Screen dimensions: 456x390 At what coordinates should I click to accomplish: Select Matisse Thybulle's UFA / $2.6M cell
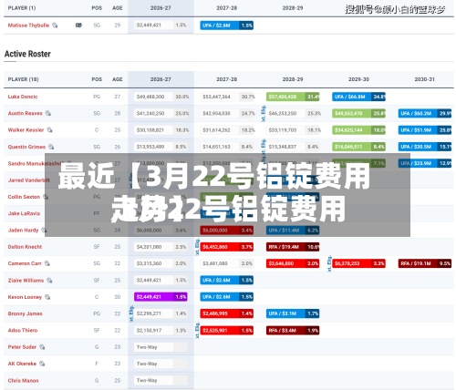(227, 26)
